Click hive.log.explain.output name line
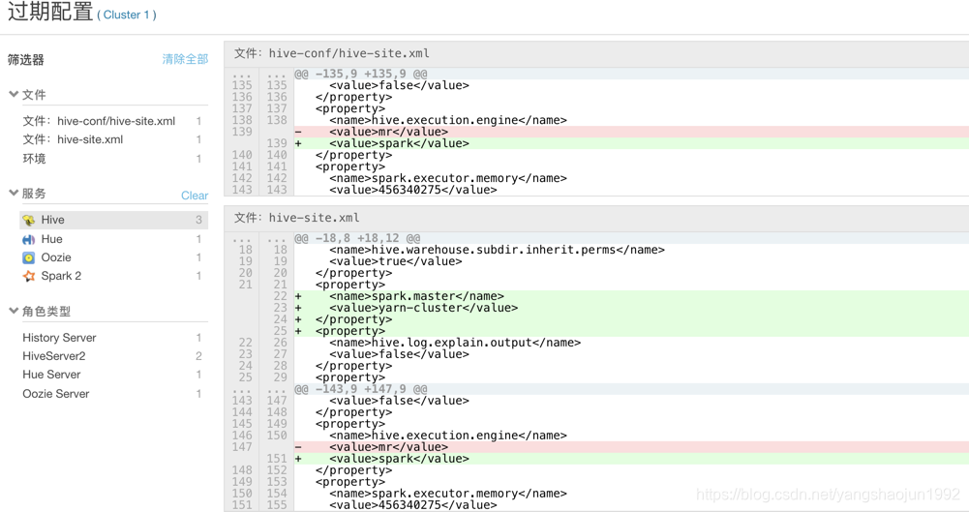Image resolution: width=969 pixels, height=512 pixels. click(x=455, y=343)
